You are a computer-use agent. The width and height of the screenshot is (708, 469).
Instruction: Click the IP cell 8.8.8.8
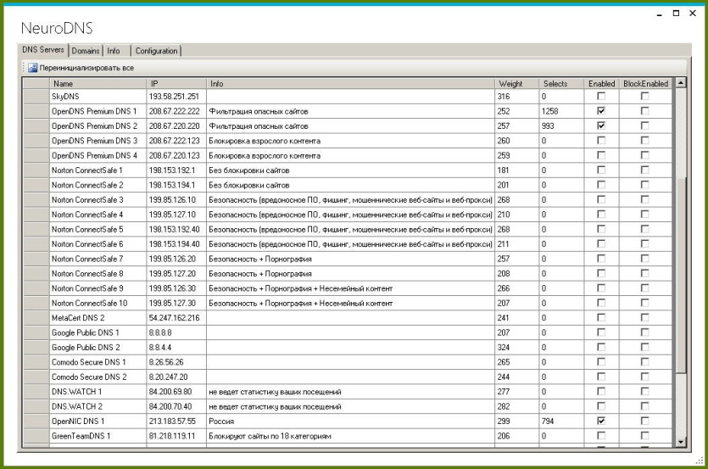pos(176,332)
